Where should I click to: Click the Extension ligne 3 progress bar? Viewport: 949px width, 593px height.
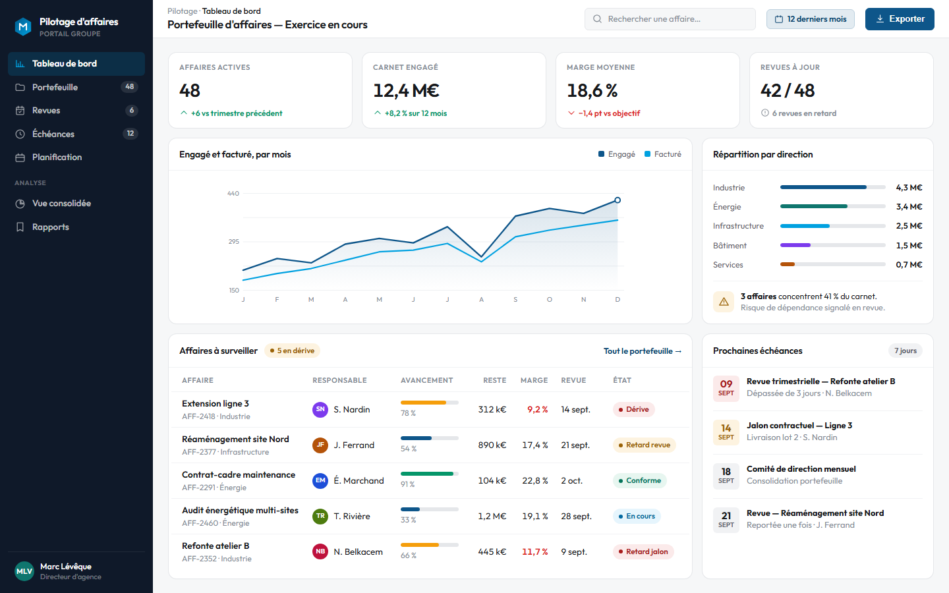pyautogui.click(x=430, y=403)
